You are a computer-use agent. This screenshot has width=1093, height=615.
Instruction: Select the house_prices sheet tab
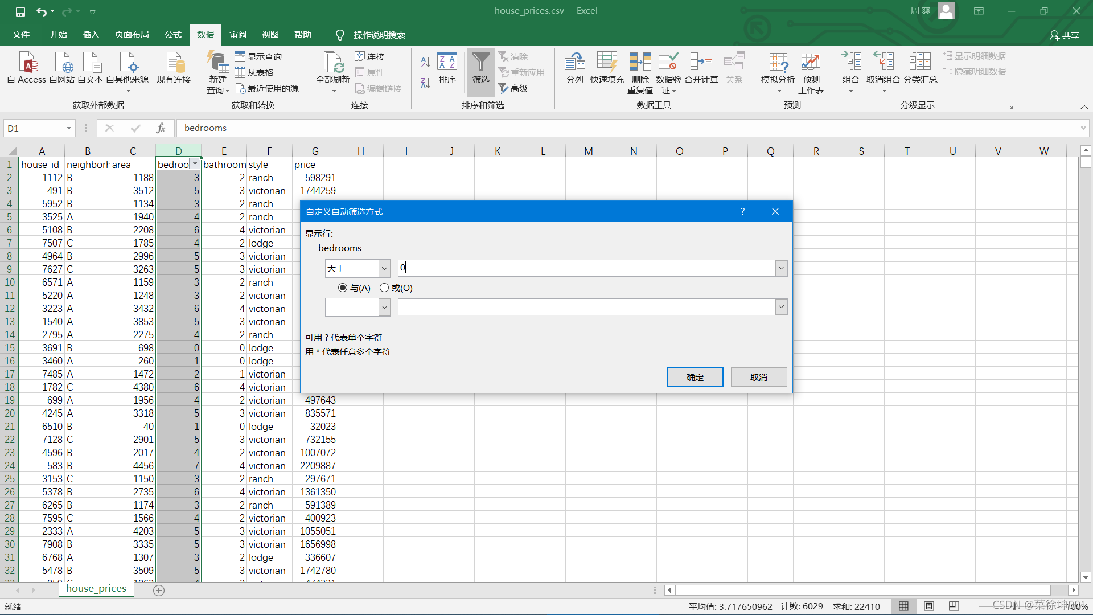click(96, 589)
